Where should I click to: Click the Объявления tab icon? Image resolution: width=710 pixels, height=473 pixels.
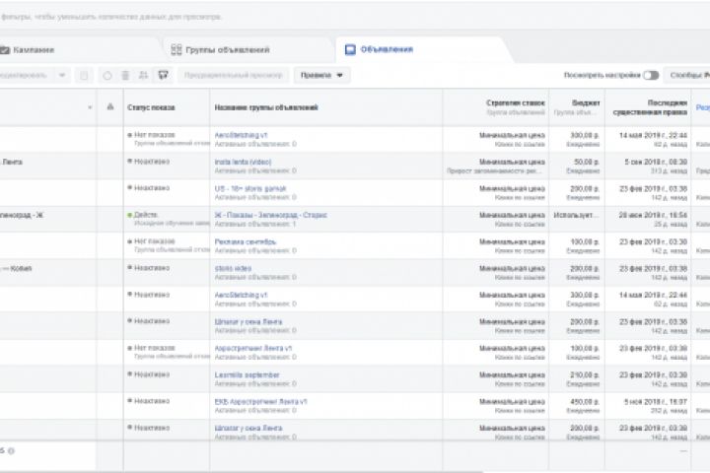click(349, 49)
